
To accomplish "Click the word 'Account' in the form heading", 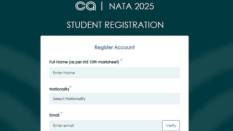I will coord(124,47).
